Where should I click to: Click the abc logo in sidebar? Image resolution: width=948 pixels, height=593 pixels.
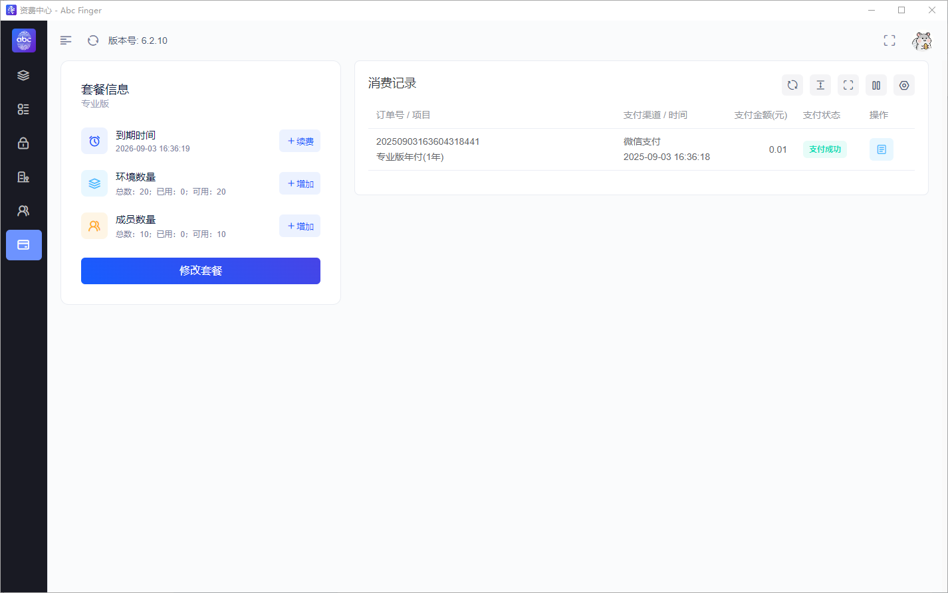24,41
